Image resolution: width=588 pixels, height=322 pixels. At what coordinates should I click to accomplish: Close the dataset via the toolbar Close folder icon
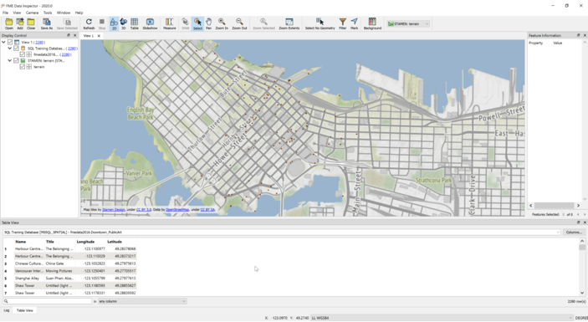pyautogui.click(x=31, y=24)
